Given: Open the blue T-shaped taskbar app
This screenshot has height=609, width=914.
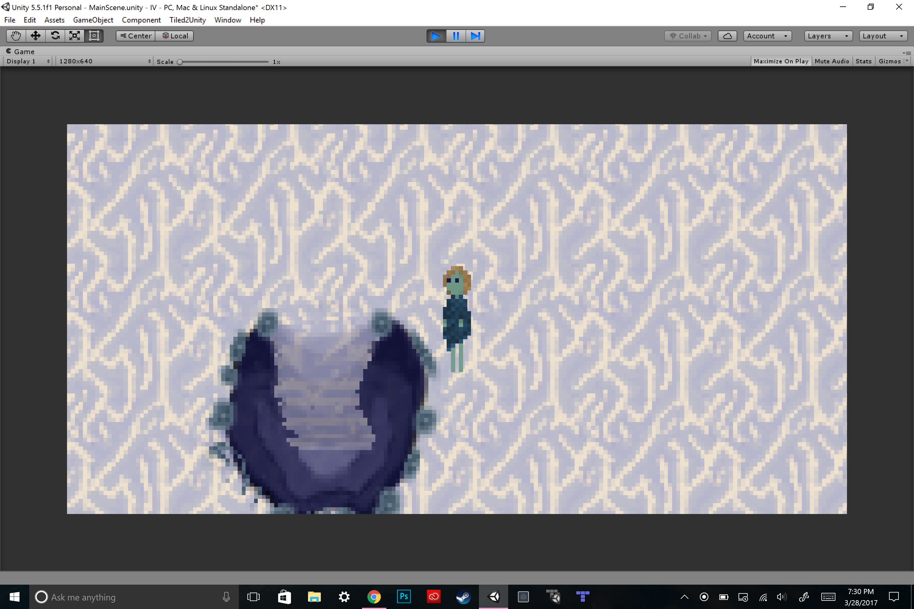Looking at the screenshot, I should pyautogui.click(x=583, y=597).
